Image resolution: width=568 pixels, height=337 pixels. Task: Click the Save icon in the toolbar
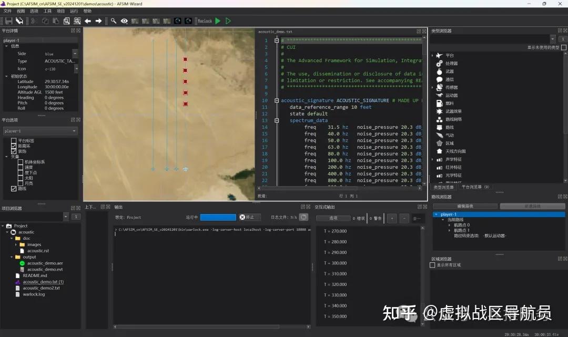8,21
